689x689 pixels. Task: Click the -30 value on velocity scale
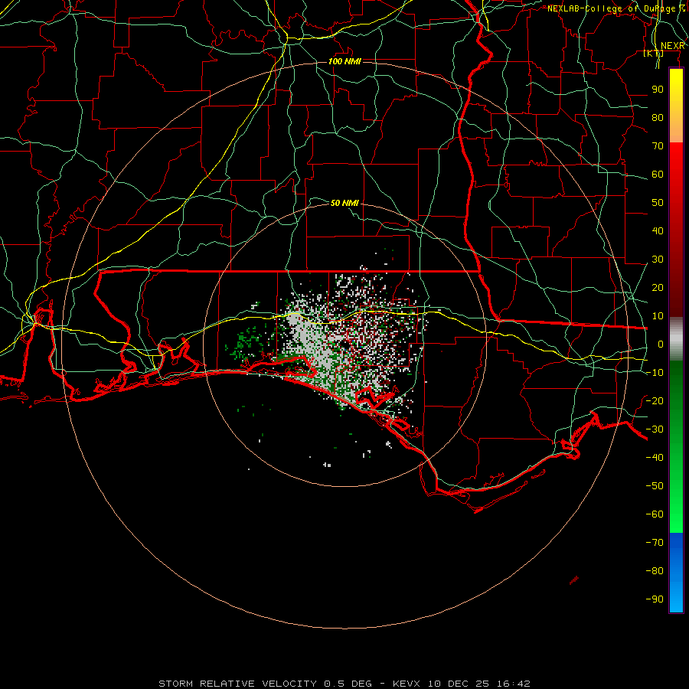click(x=655, y=429)
